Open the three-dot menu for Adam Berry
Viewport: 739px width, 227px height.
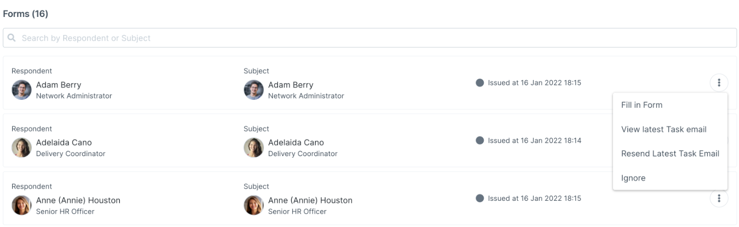coord(719,83)
